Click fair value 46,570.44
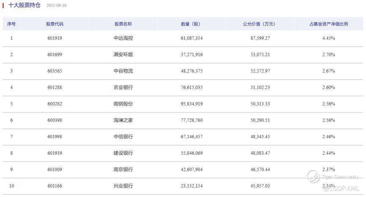 (x=260, y=170)
